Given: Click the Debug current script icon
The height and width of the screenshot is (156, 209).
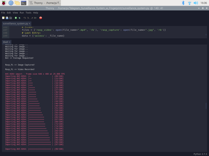Looking at the screenshot, I should pos(20,18).
